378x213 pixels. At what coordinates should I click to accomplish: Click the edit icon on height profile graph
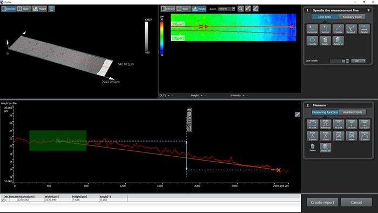coord(297,115)
